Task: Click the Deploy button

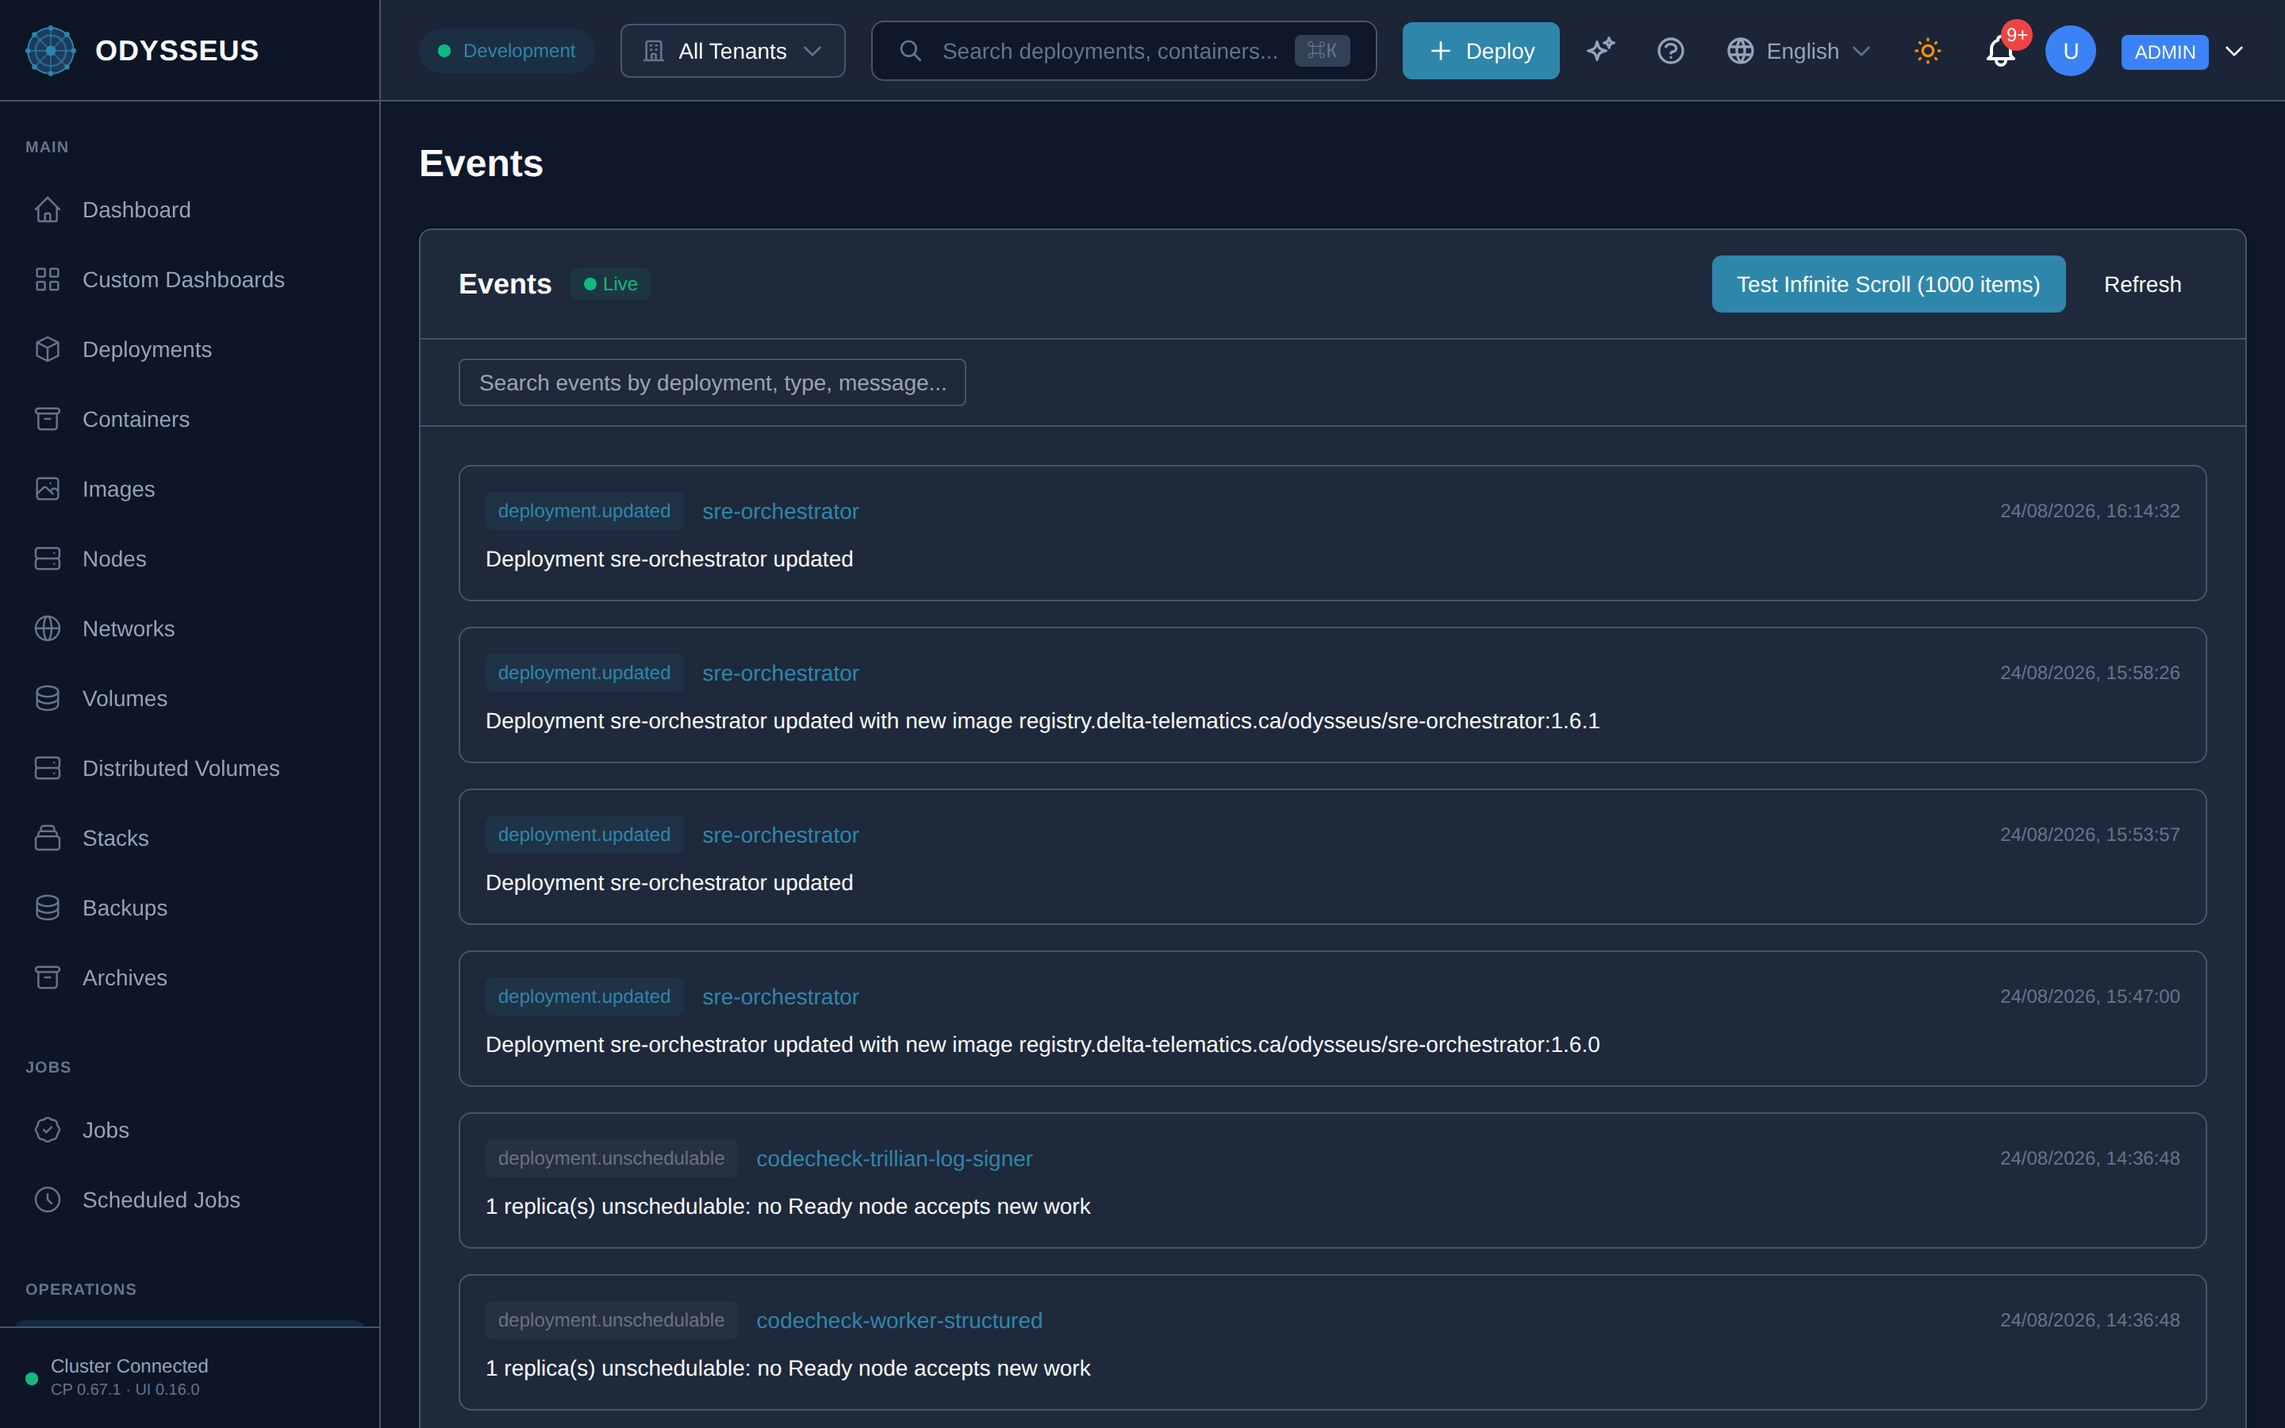Action: tap(1480, 51)
